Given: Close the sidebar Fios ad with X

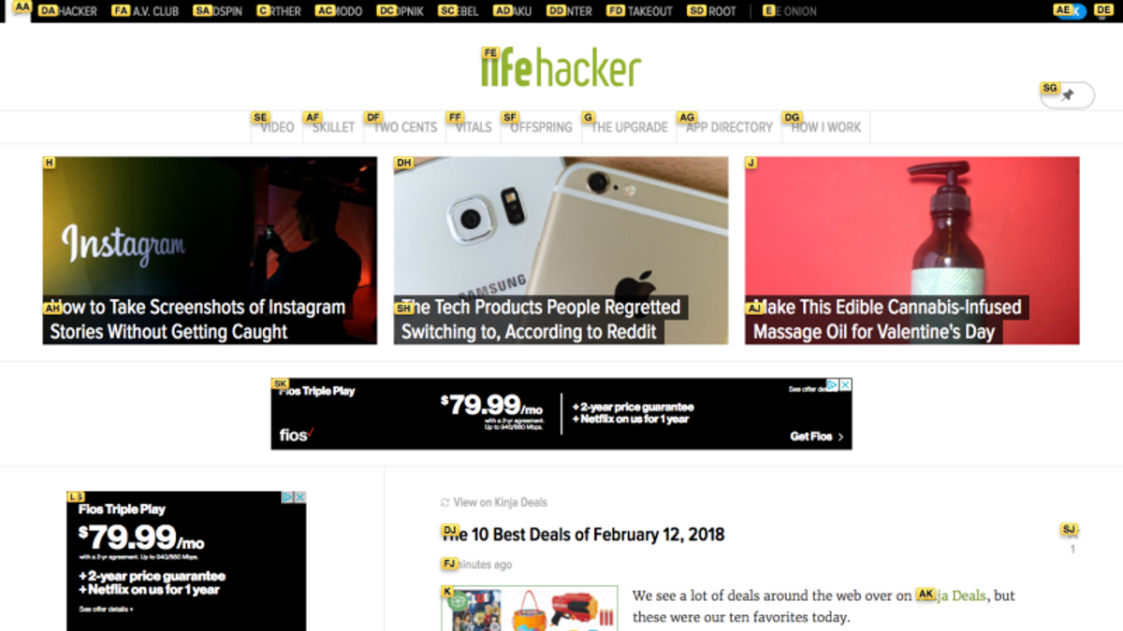Looking at the screenshot, I should 300,497.
